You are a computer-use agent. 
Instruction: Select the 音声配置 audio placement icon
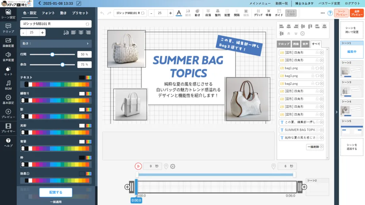coord(8,57)
